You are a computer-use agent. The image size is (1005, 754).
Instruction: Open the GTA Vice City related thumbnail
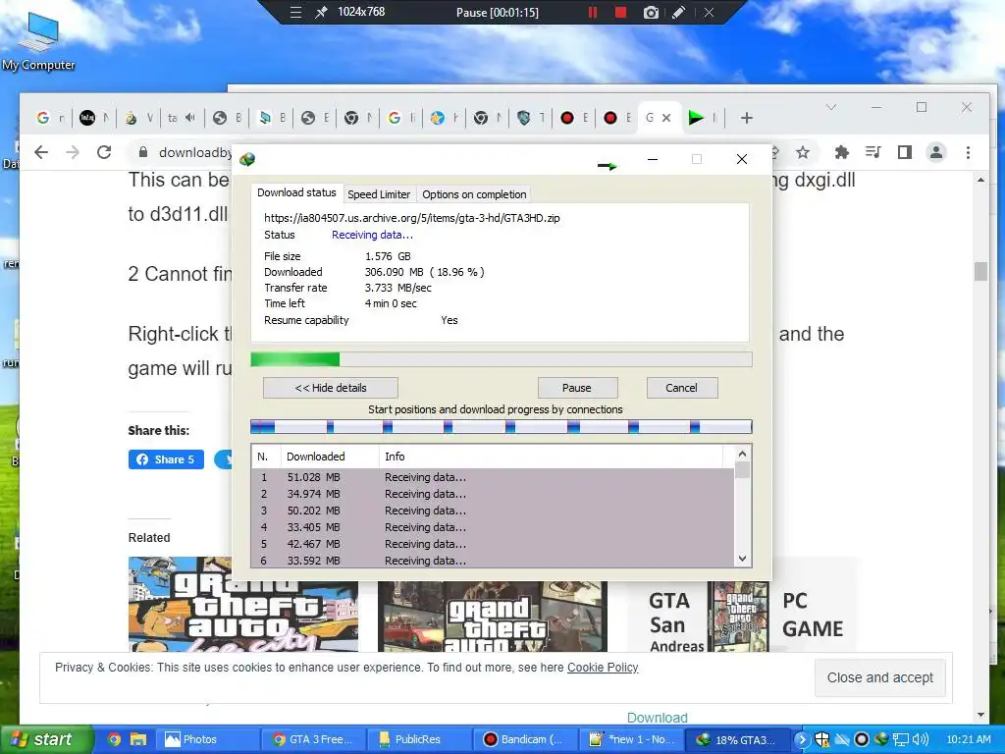coord(243,604)
